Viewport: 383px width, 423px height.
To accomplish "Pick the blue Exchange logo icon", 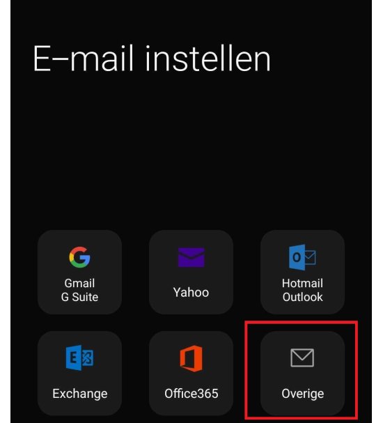I will coord(79,357).
